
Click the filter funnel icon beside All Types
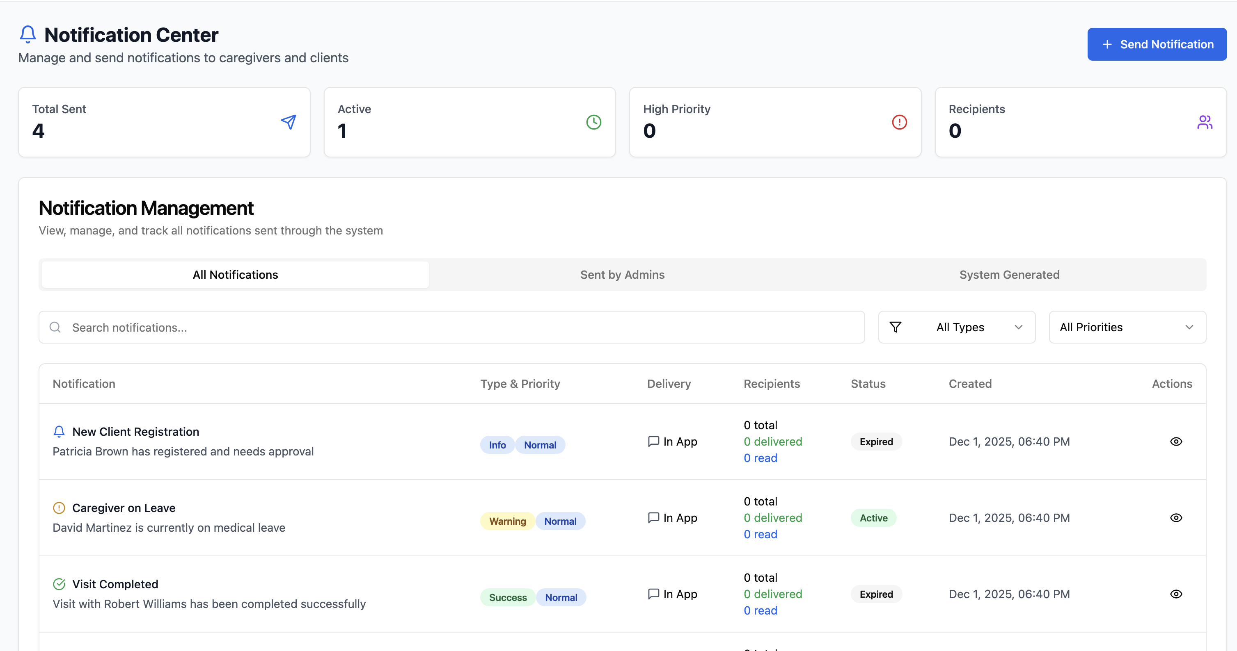(895, 327)
